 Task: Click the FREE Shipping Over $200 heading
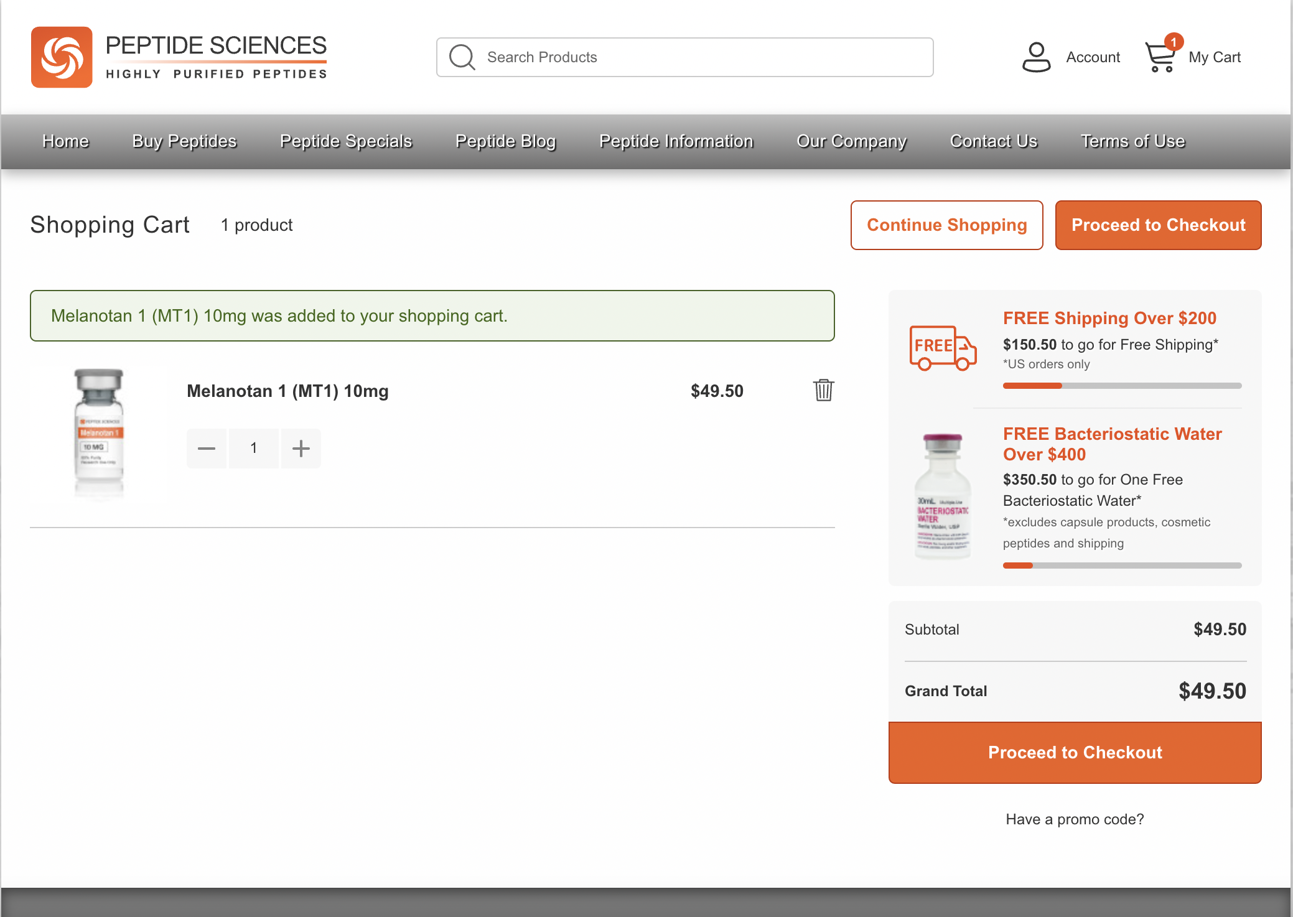(x=1109, y=318)
